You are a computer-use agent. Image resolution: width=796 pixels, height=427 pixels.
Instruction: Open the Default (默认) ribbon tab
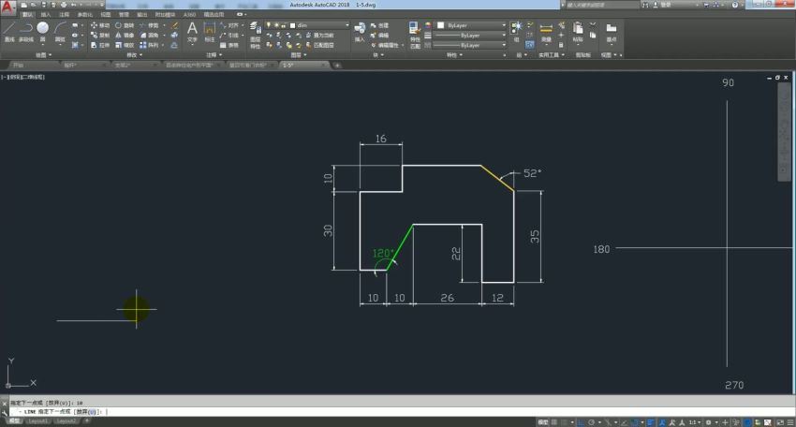coord(27,15)
